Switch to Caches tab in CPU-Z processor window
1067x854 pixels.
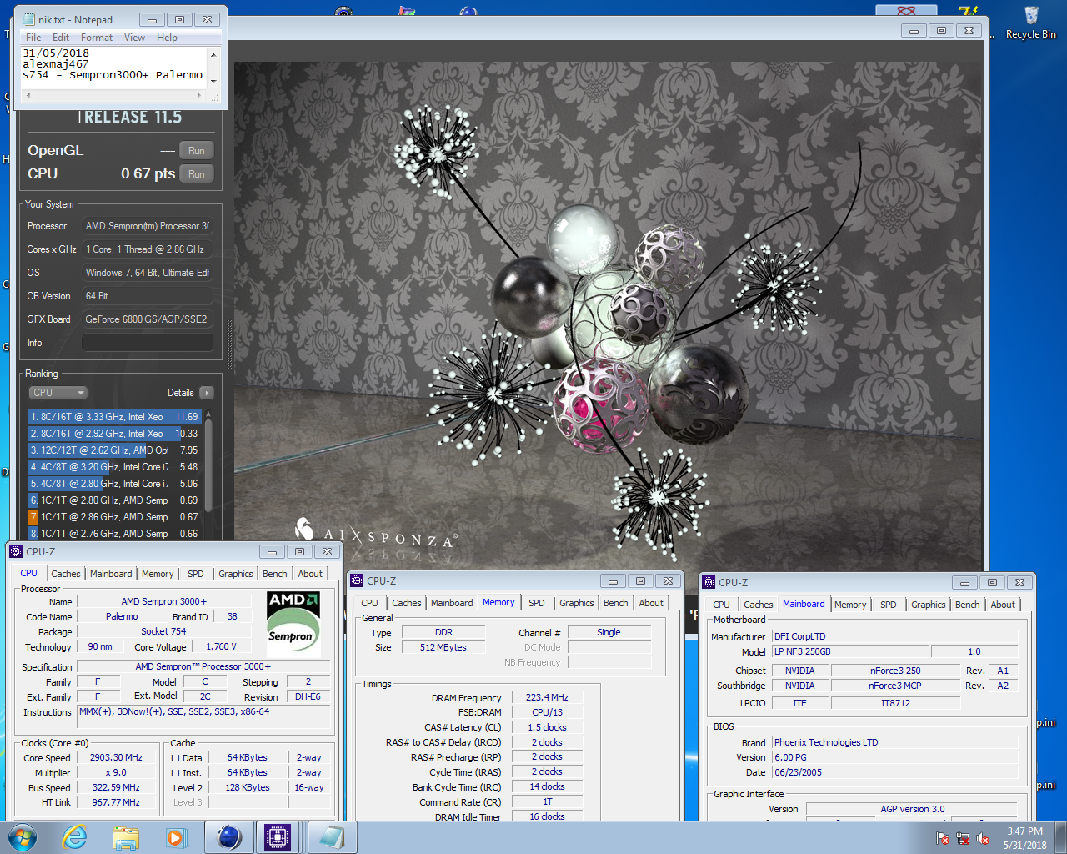coord(66,574)
